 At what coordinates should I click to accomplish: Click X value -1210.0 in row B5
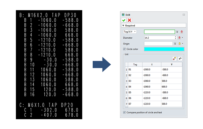152,92
